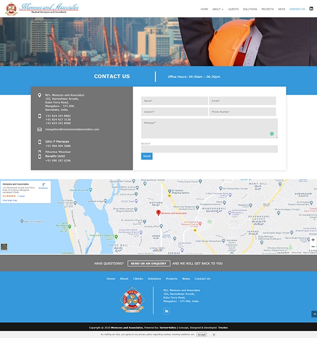
Task: Click footer Projects link
Action: click(x=171, y=278)
